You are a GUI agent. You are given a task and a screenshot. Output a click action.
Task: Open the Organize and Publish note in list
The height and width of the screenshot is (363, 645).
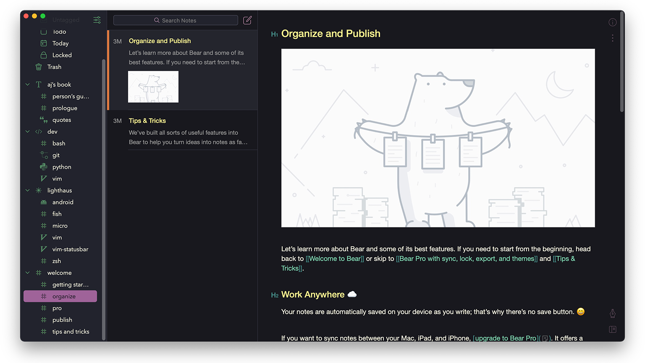[183, 70]
